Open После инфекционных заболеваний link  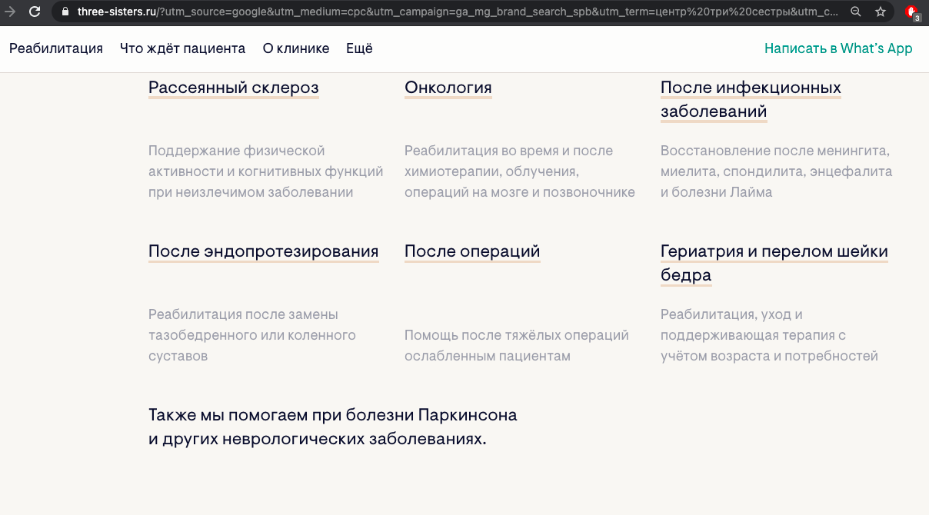coord(751,99)
